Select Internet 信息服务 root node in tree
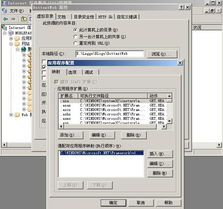 point(20,28)
